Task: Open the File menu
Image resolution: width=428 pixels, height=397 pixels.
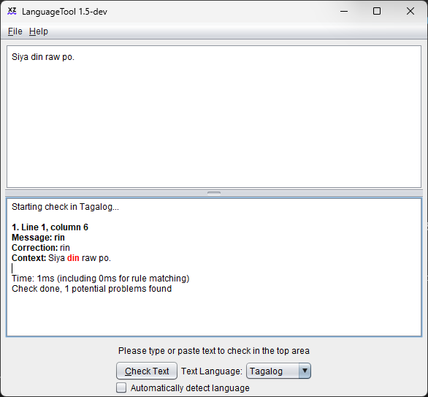Action: [x=15, y=31]
